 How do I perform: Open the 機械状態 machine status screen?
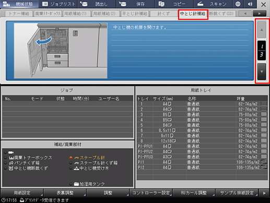[19, 4]
